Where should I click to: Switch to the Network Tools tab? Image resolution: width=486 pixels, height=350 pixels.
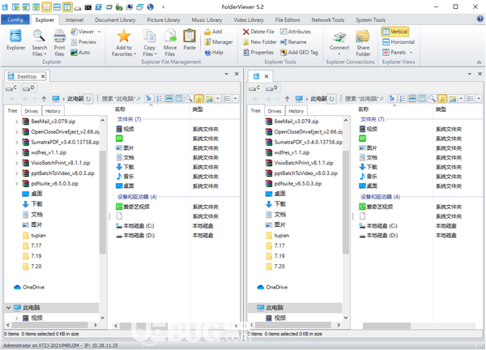[x=328, y=19]
